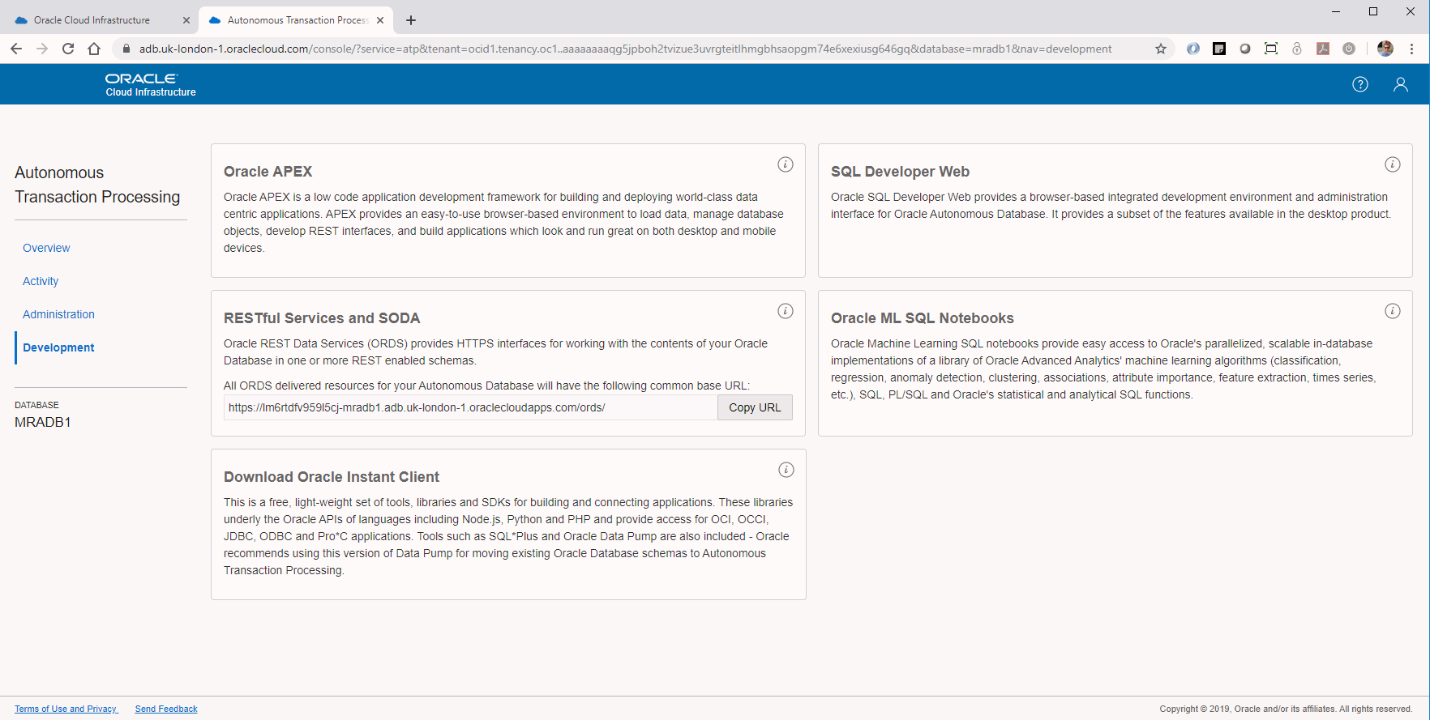The image size is (1430, 720).
Task: Click the ORDS base URL field
Action: click(x=470, y=407)
